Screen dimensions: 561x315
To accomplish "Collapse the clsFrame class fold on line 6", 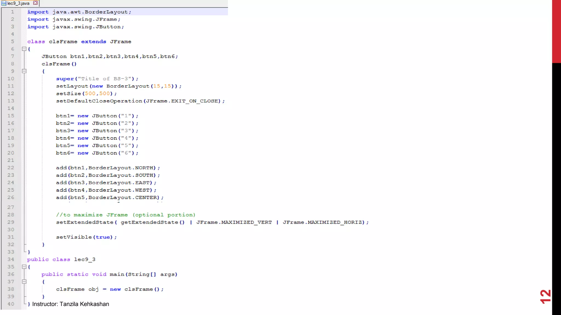I will pos(24,49).
